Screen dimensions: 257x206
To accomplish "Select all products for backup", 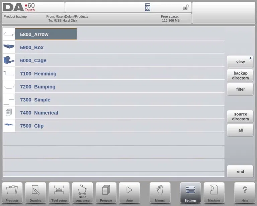I will pyautogui.click(x=240, y=130).
